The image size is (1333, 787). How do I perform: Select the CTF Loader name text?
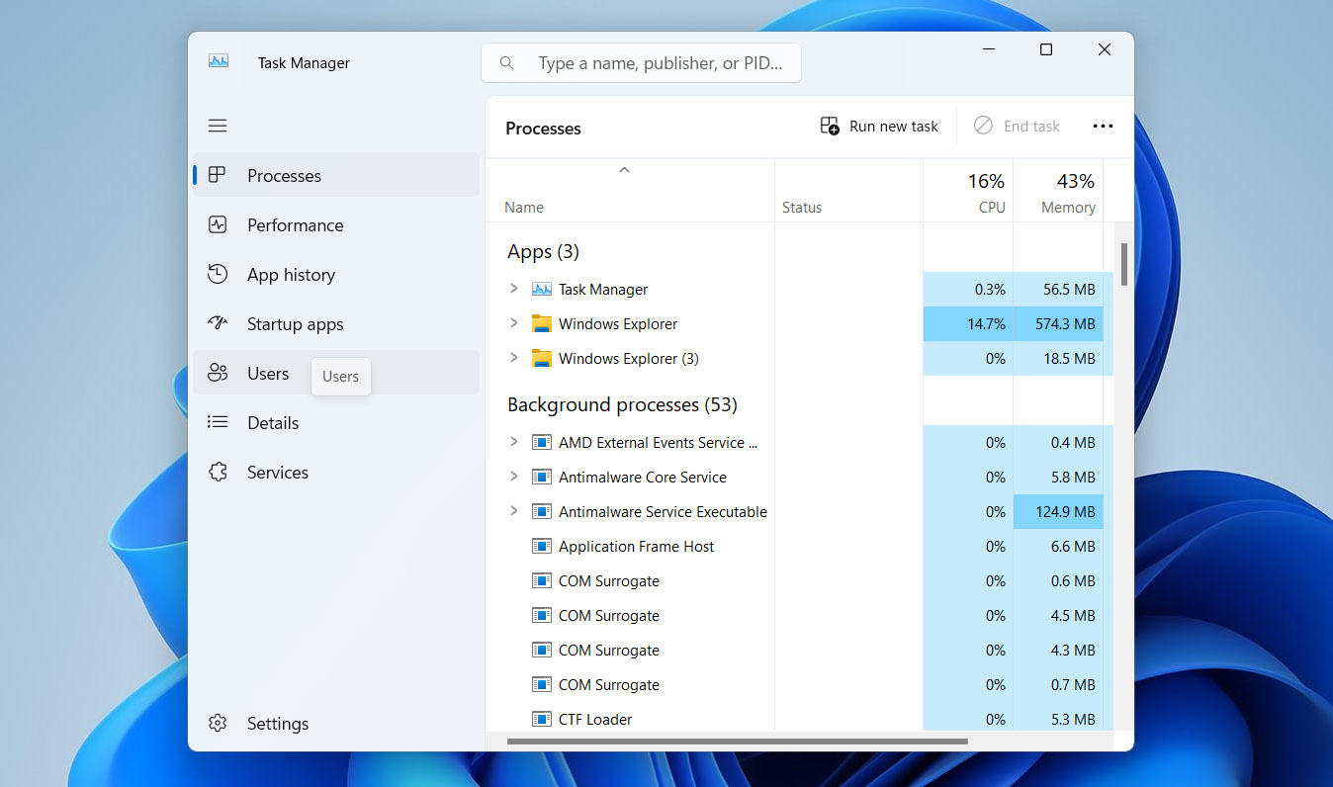pos(594,719)
